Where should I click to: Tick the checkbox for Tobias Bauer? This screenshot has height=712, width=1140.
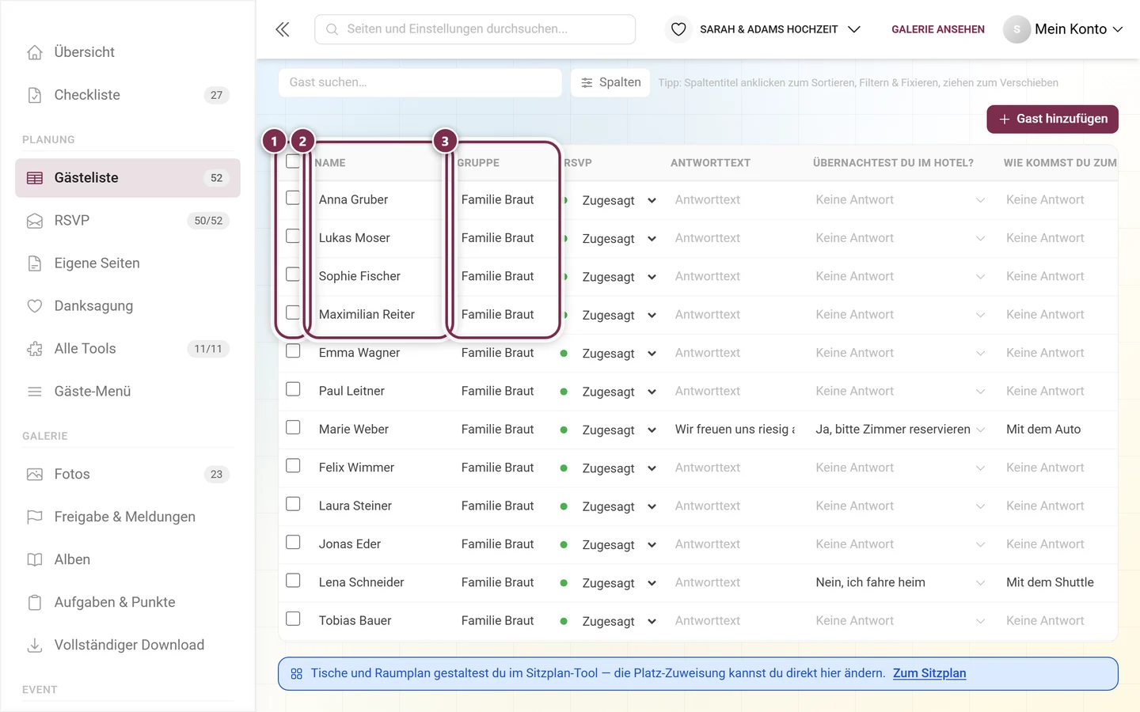293,619
